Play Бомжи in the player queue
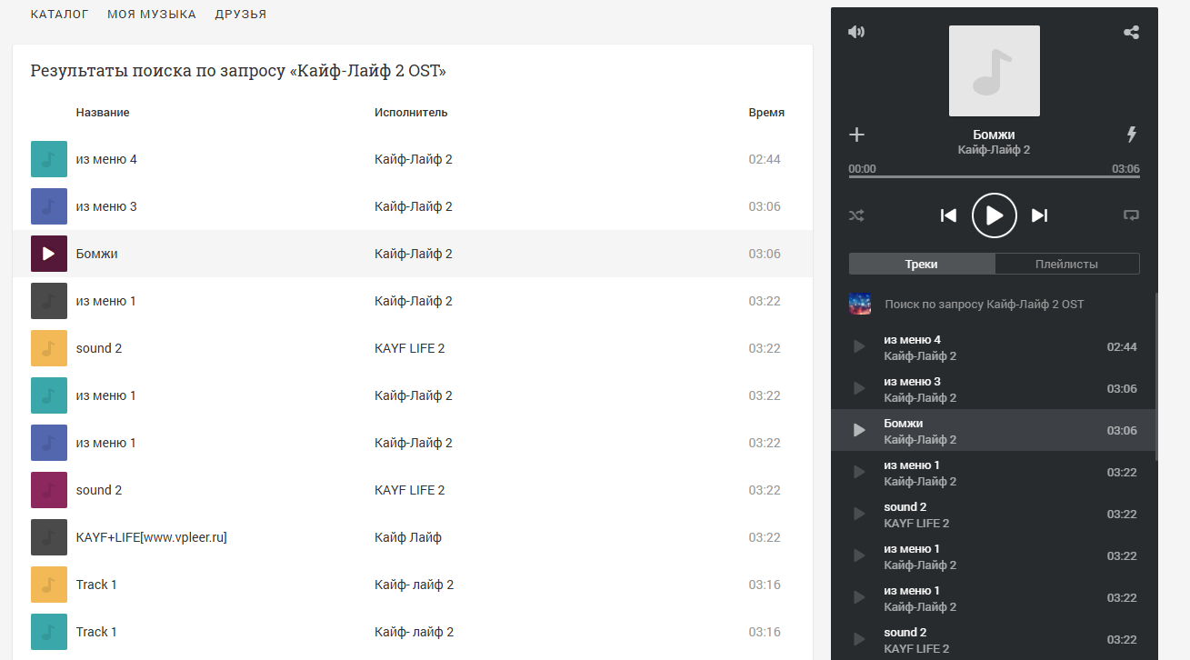 click(x=859, y=430)
